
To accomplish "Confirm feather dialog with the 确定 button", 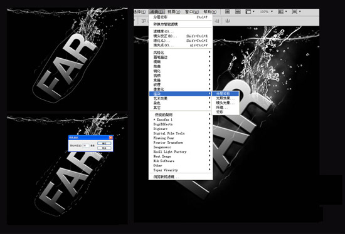I will [104, 143].
